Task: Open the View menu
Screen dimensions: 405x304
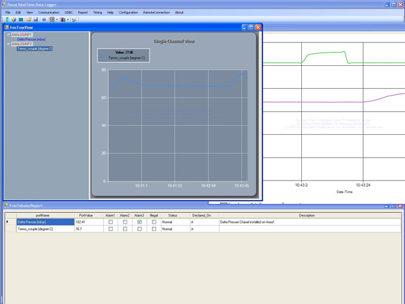Action: pyautogui.click(x=30, y=13)
